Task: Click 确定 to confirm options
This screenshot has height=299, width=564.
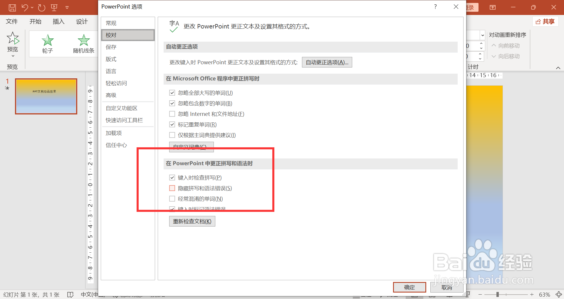Action: (409, 287)
